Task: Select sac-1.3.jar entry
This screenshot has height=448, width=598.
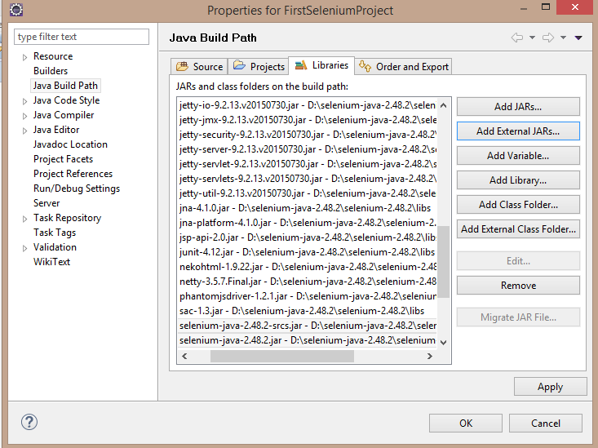Action: (308, 311)
